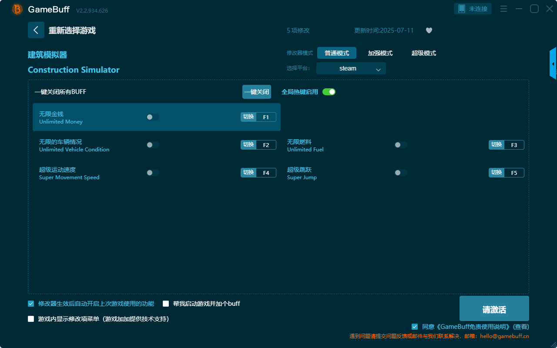
Task: Click the update time 2025-07-11 text
Action: click(384, 30)
